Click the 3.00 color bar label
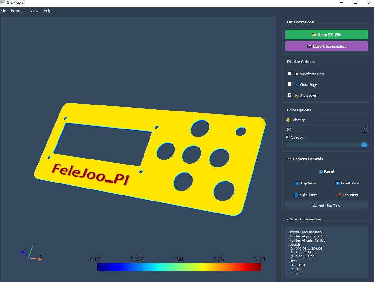The height and width of the screenshot is (282, 374). point(259,259)
